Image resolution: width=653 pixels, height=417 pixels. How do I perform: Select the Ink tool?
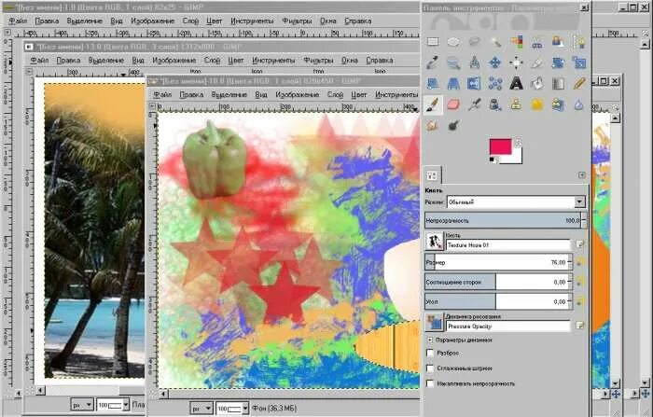point(495,104)
